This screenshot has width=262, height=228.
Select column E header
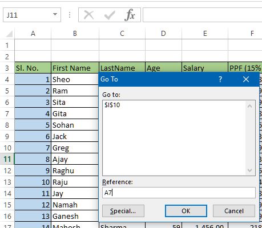click(x=205, y=34)
